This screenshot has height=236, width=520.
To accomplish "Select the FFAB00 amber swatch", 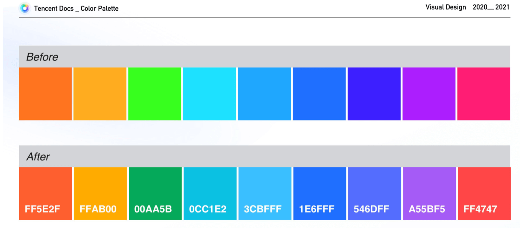I will click(x=100, y=193).
